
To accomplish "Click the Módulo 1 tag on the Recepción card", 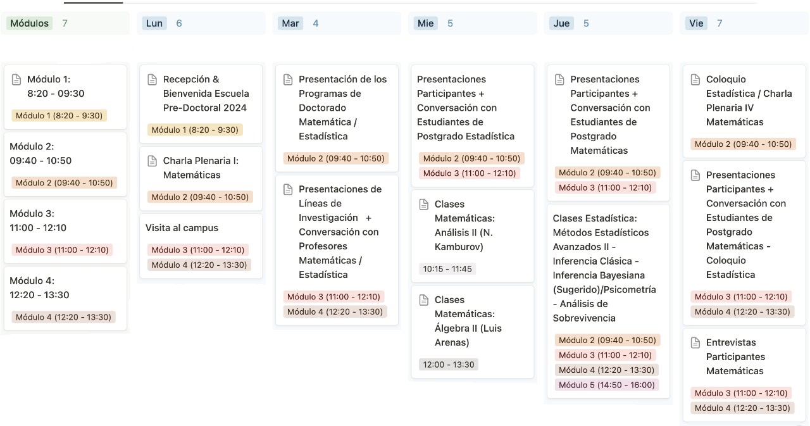I will pyautogui.click(x=195, y=130).
